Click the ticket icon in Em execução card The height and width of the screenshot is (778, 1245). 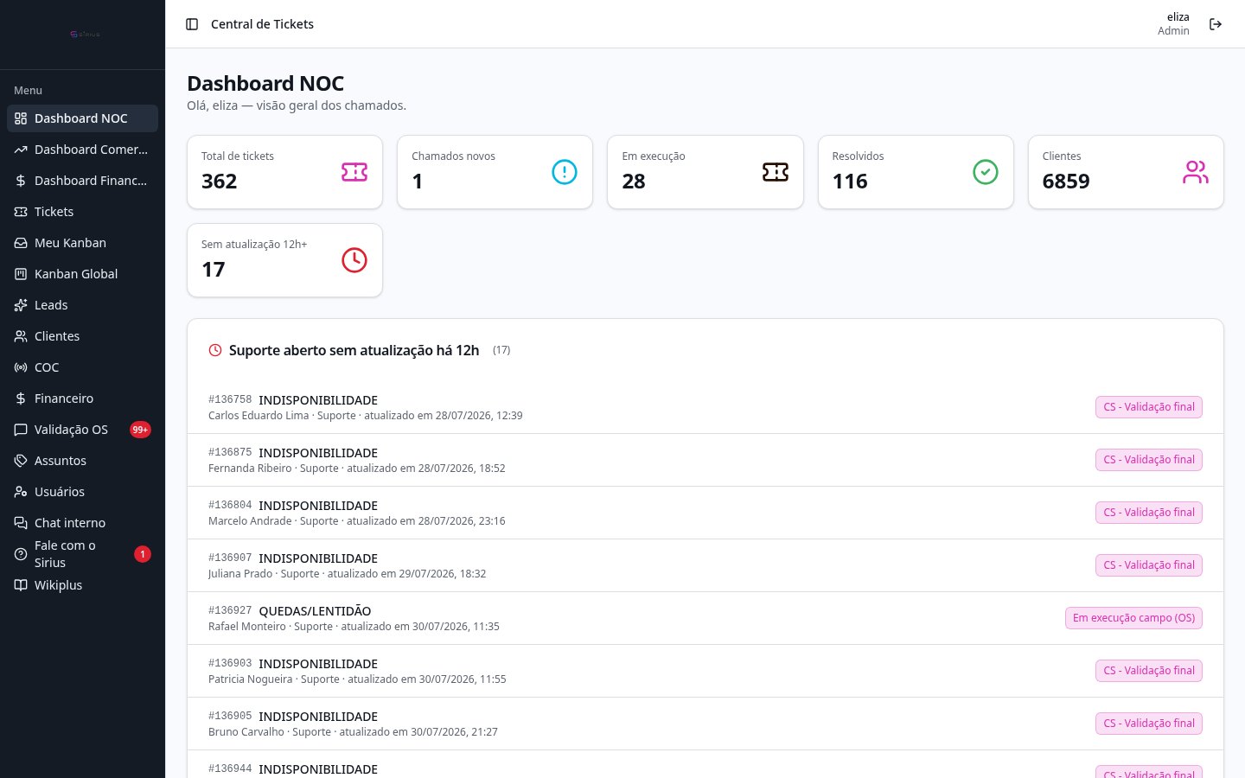776,172
